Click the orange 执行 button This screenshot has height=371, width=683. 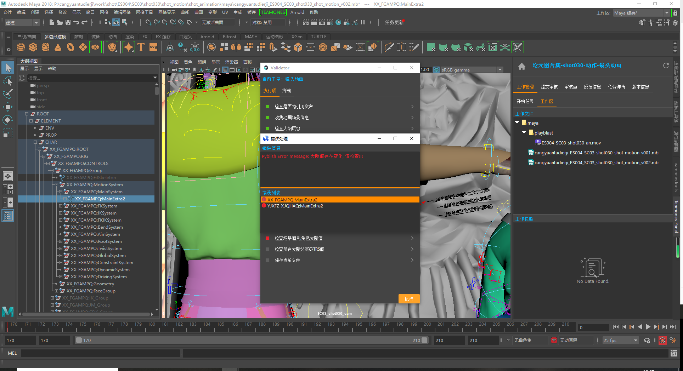(409, 299)
